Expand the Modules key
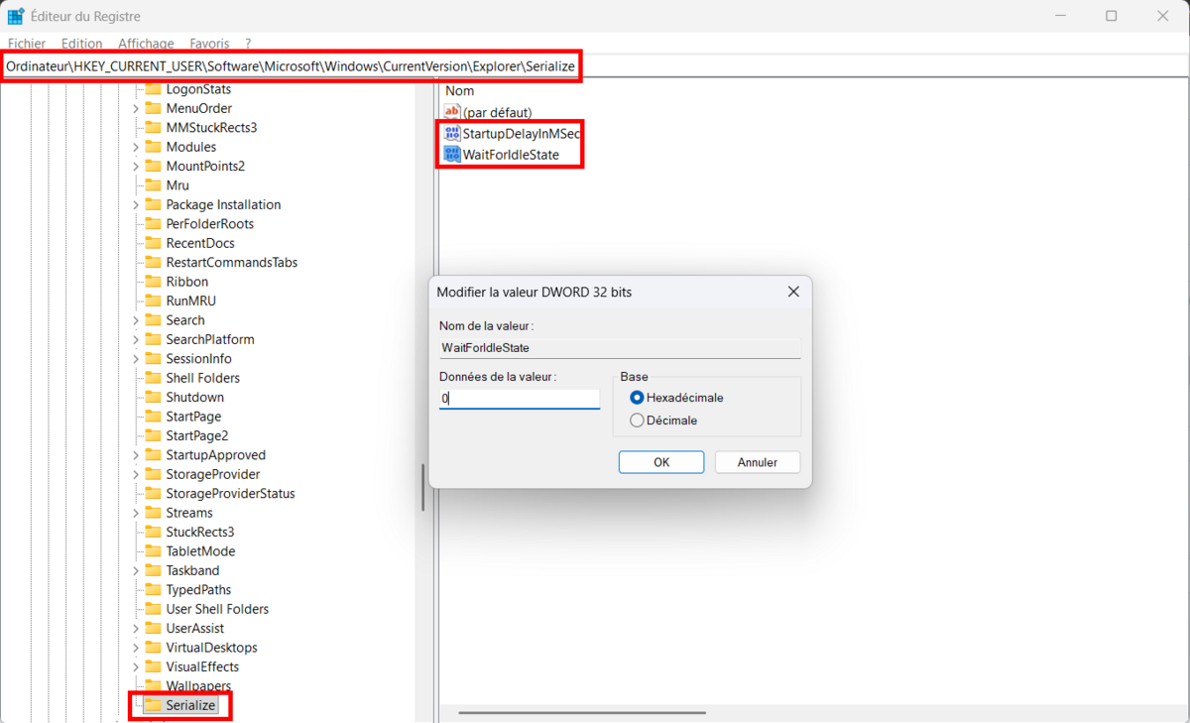 (136, 147)
